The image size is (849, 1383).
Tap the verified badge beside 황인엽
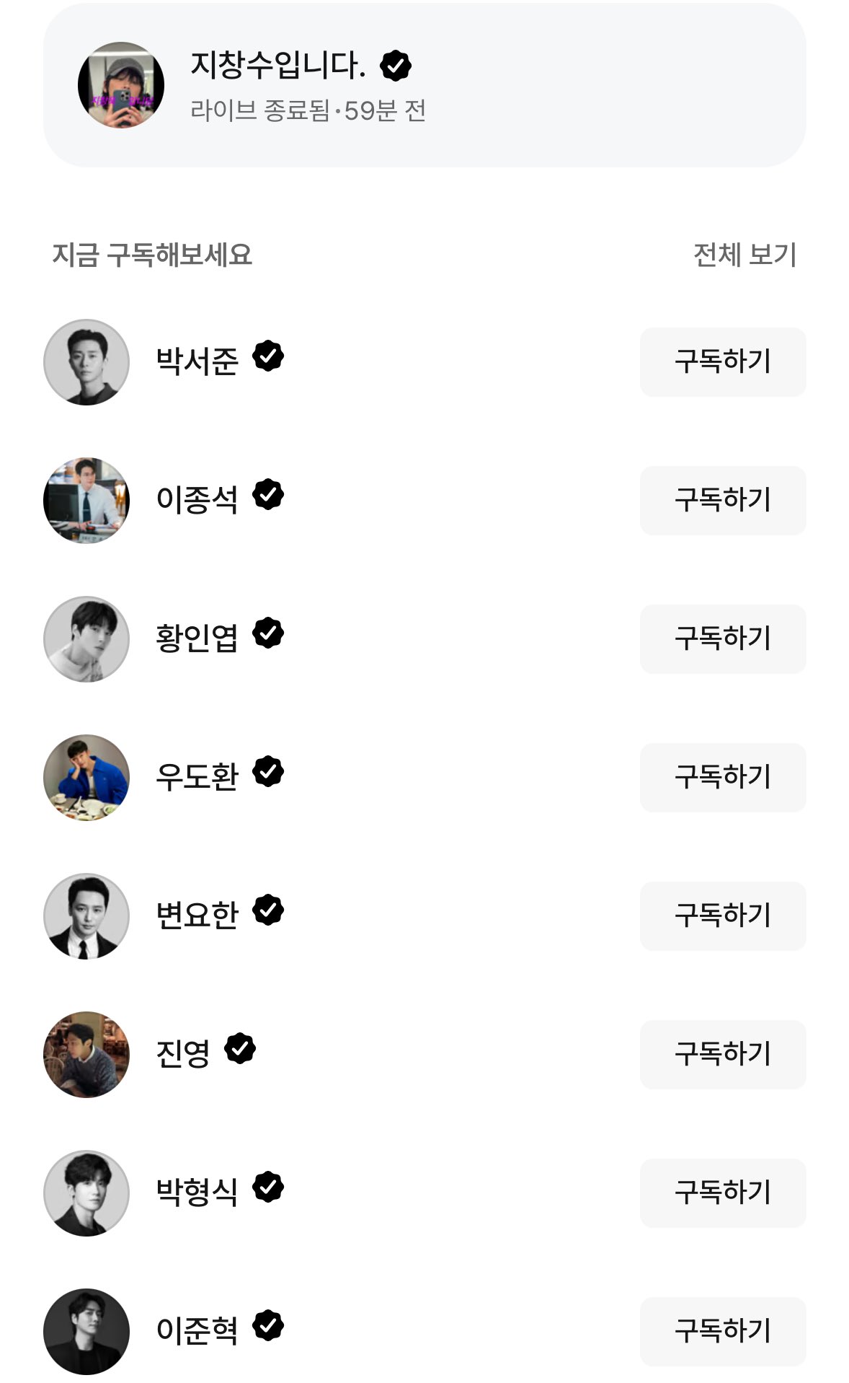(268, 633)
